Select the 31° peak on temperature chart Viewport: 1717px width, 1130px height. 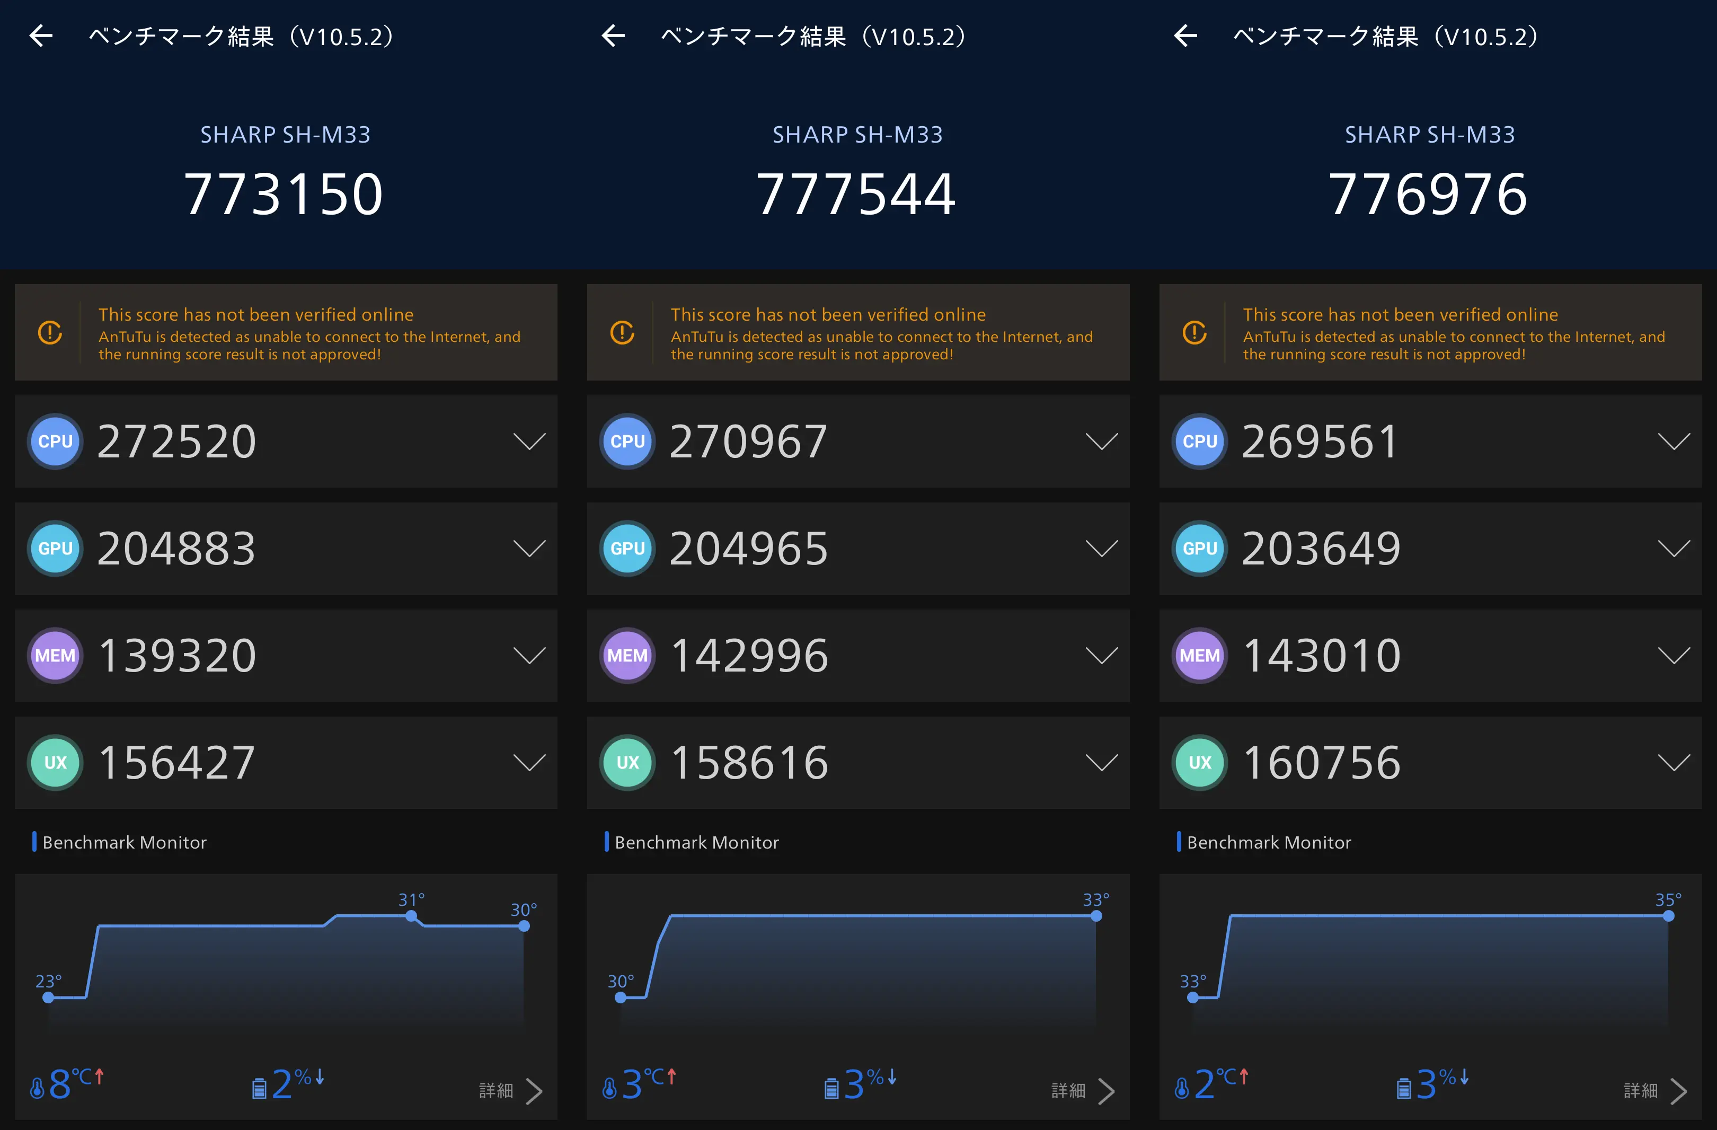point(411,916)
